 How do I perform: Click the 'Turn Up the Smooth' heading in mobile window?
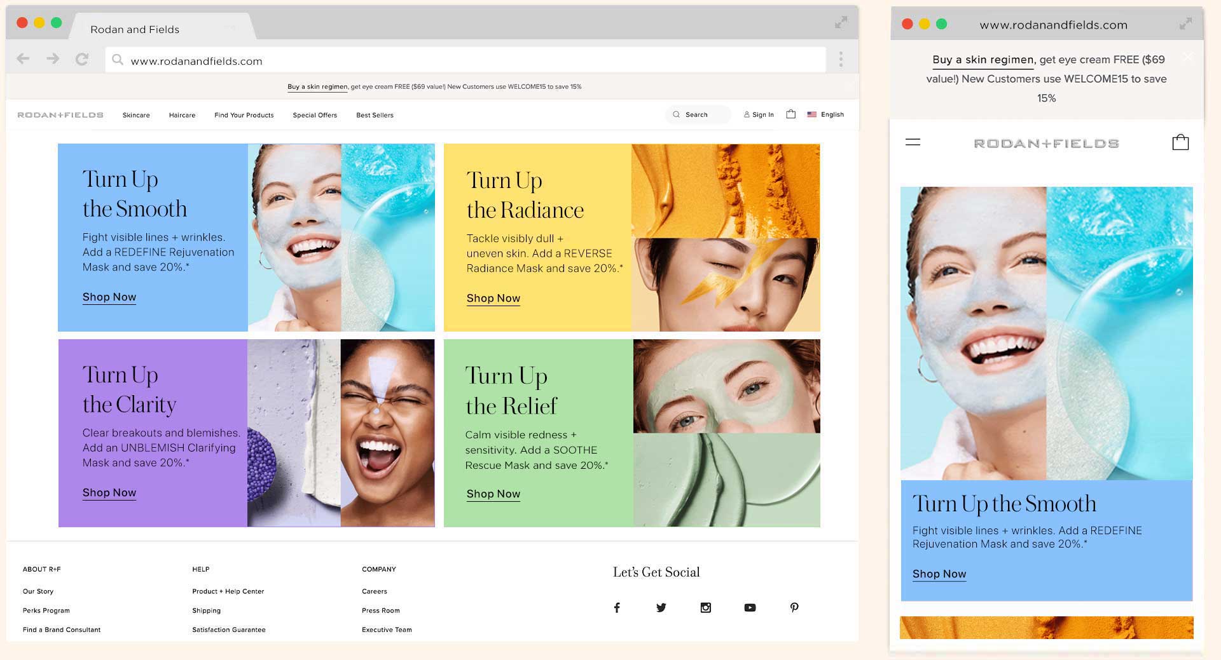tap(1005, 504)
